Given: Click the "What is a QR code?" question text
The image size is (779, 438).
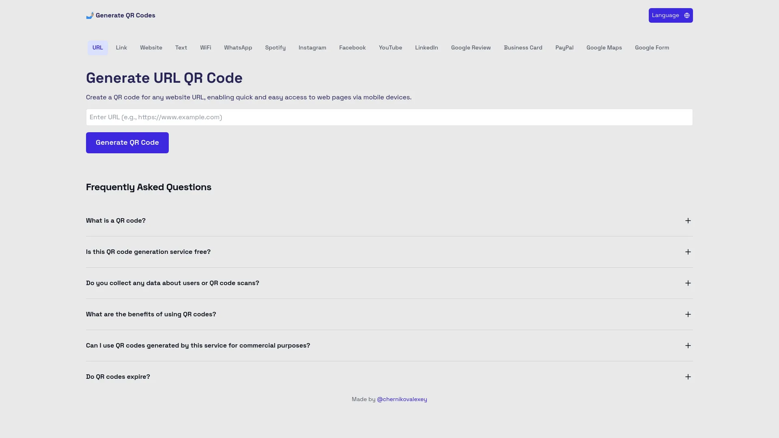Looking at the screenshot, I should point(116,221).
